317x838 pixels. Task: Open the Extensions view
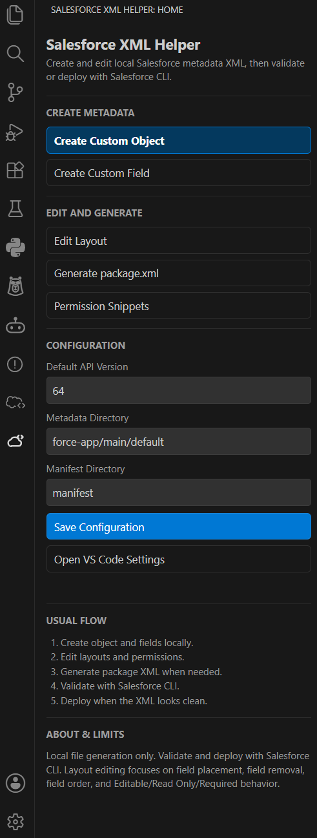(x=15, y=170)
